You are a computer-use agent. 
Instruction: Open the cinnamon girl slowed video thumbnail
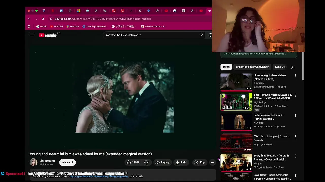click(x=236, y=82)
